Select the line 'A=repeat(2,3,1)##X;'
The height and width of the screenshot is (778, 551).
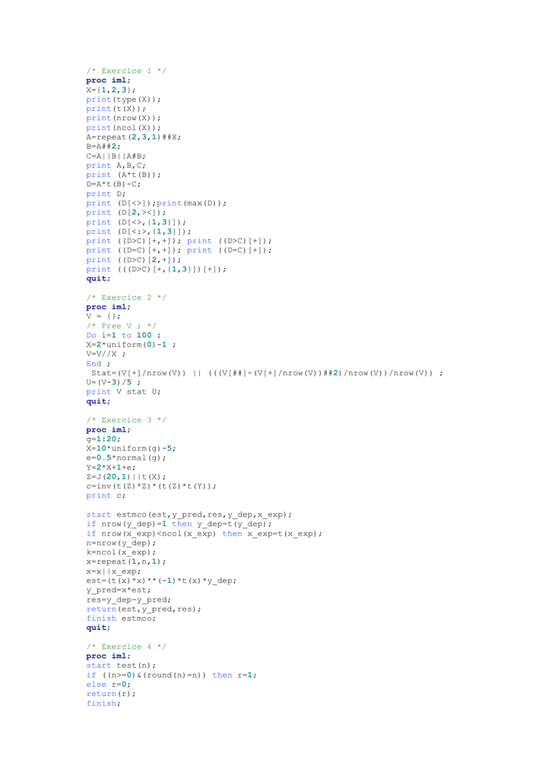[134, 137]
